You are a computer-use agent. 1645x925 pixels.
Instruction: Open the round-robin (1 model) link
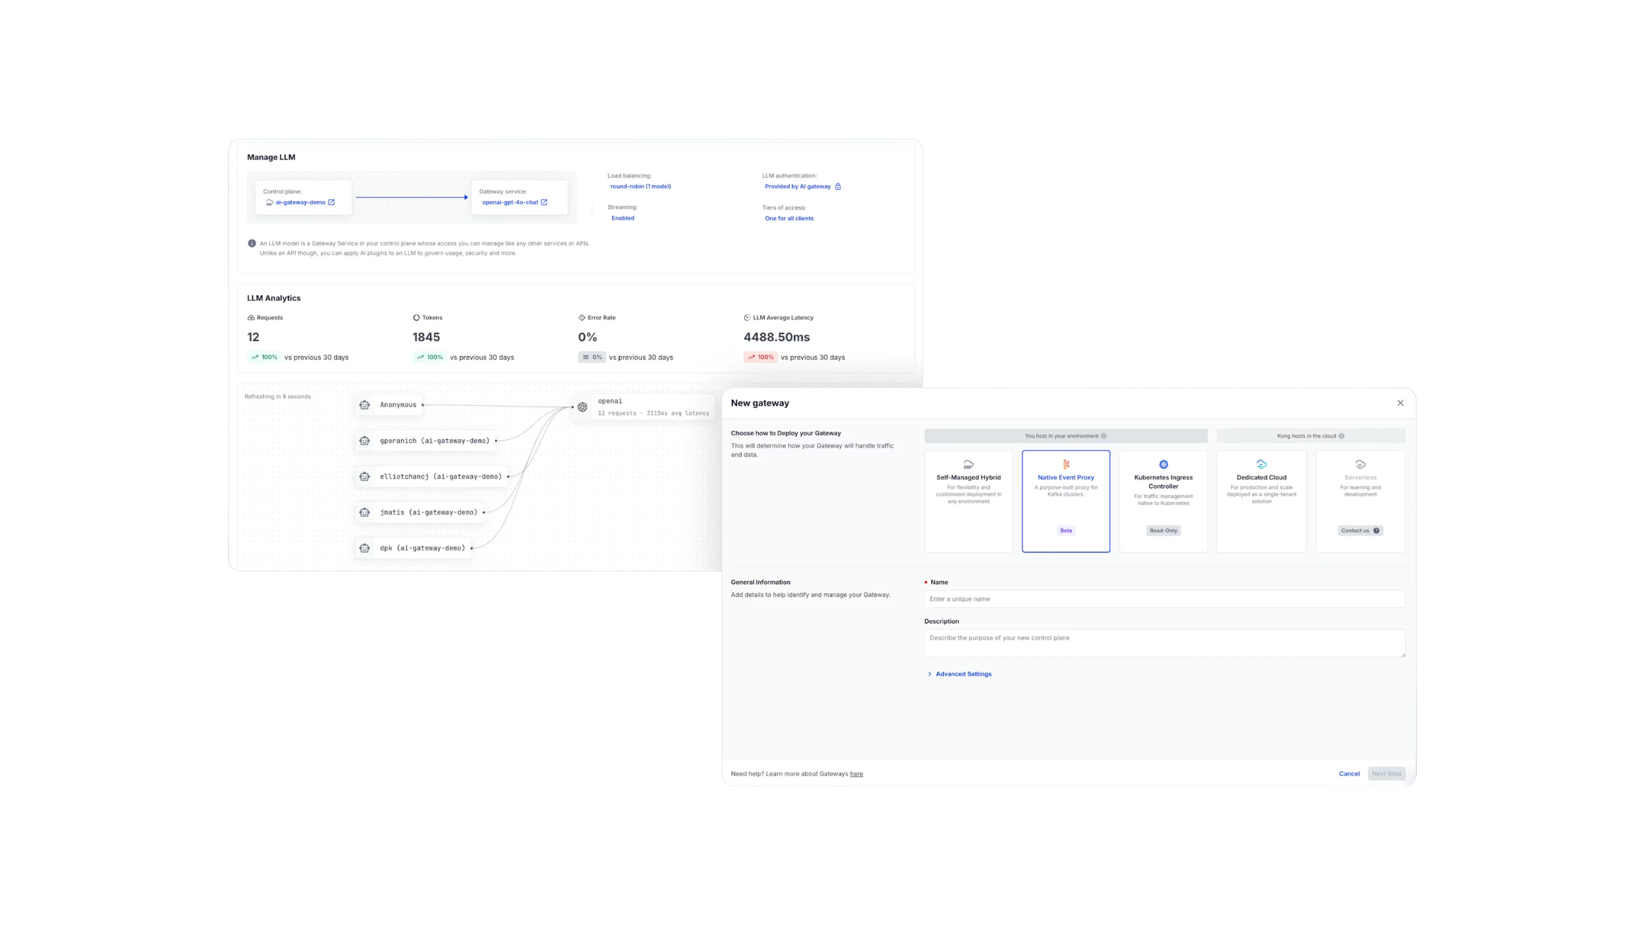pyautogui.click(x=641, y=187)
